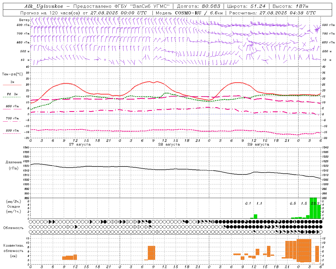The image size is (336, 269).
Task: Click the Ветер panel label
Action: coord(24,20)
